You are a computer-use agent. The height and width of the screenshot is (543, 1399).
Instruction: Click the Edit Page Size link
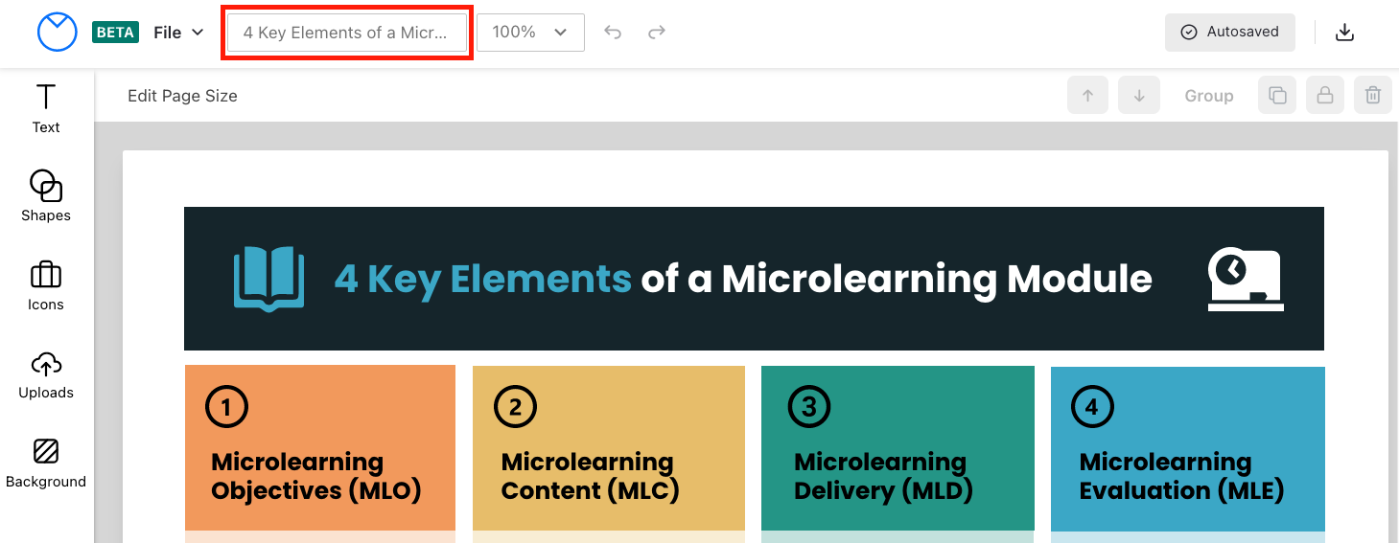coord(182,96)
